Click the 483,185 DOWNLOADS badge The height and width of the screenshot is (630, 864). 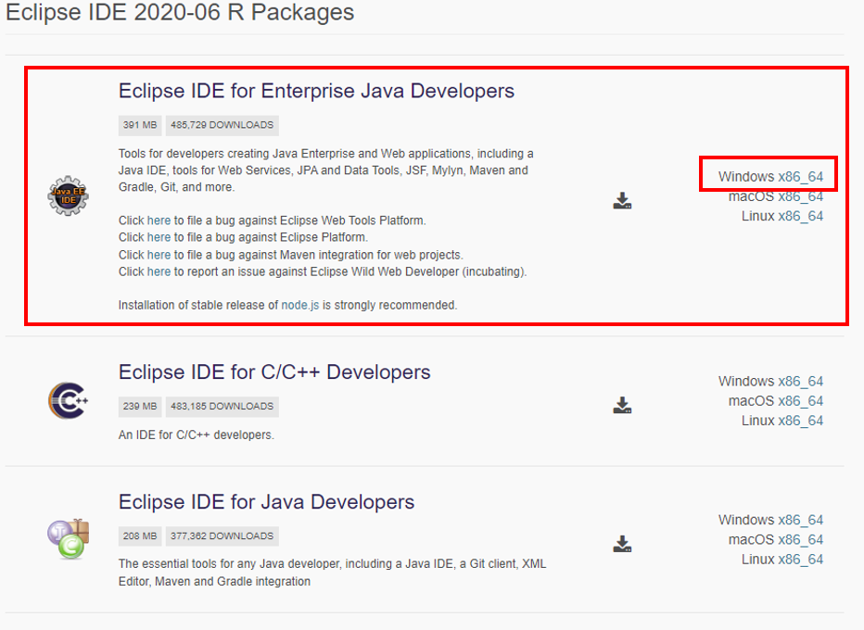222,407
